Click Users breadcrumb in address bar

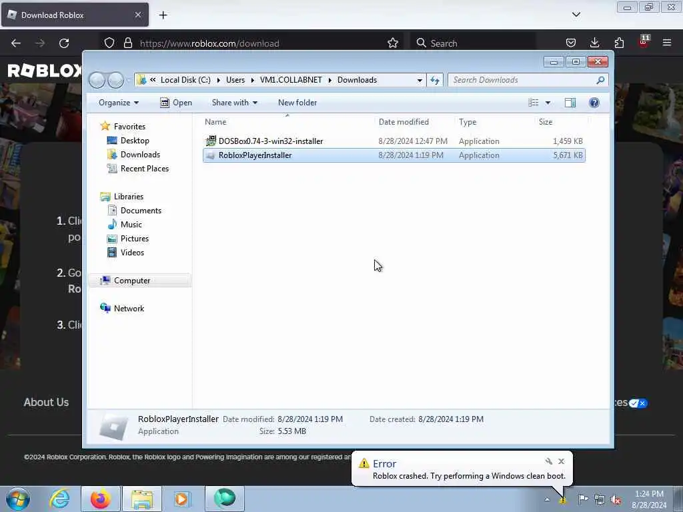[x=235, y=80]
